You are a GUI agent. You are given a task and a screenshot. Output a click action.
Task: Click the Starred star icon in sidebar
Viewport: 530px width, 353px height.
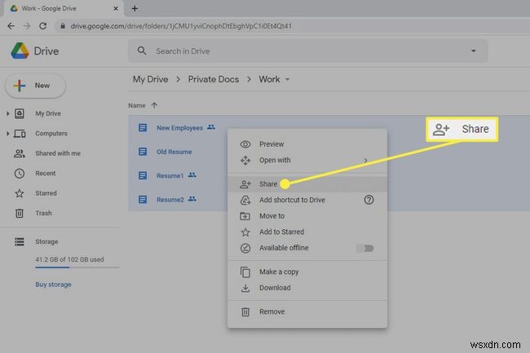20,193
